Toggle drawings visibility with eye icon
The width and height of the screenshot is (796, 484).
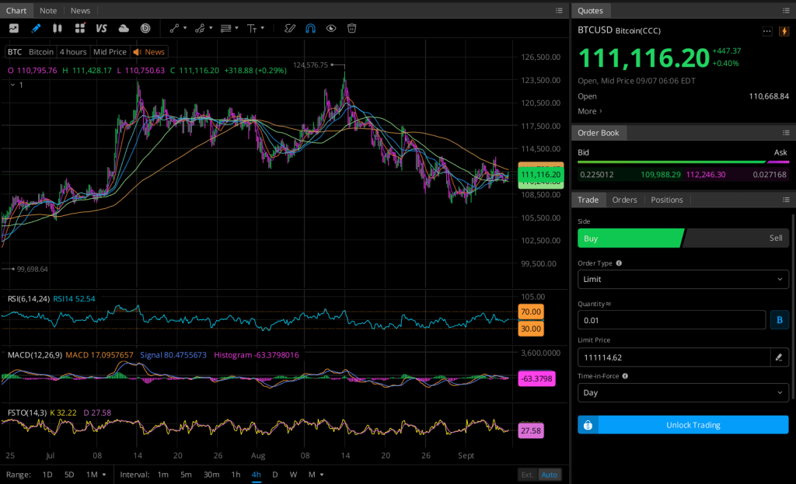[x=331, y=28]
